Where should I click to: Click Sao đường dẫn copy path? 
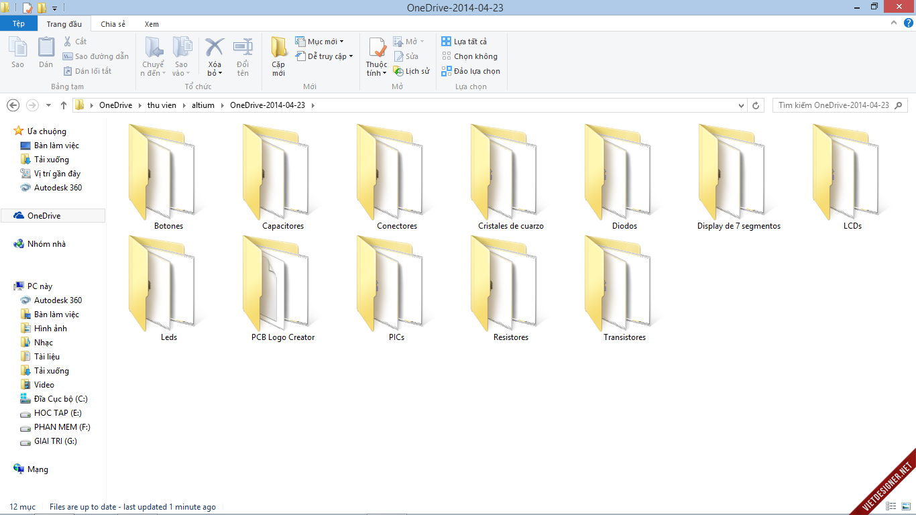pyautogui.click(x=95, y=56)
